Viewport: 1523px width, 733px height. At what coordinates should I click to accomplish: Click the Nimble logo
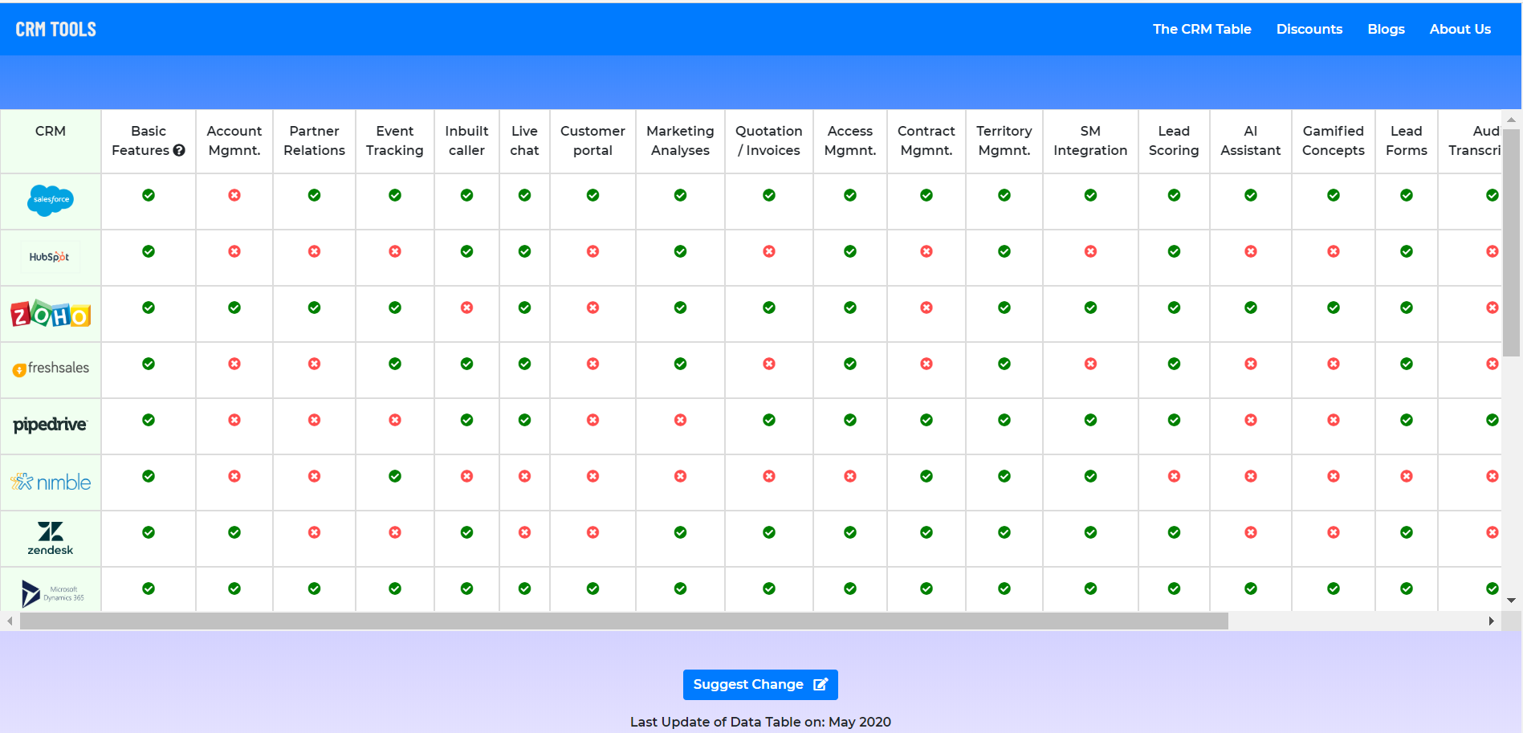click(x=50, y=482)
